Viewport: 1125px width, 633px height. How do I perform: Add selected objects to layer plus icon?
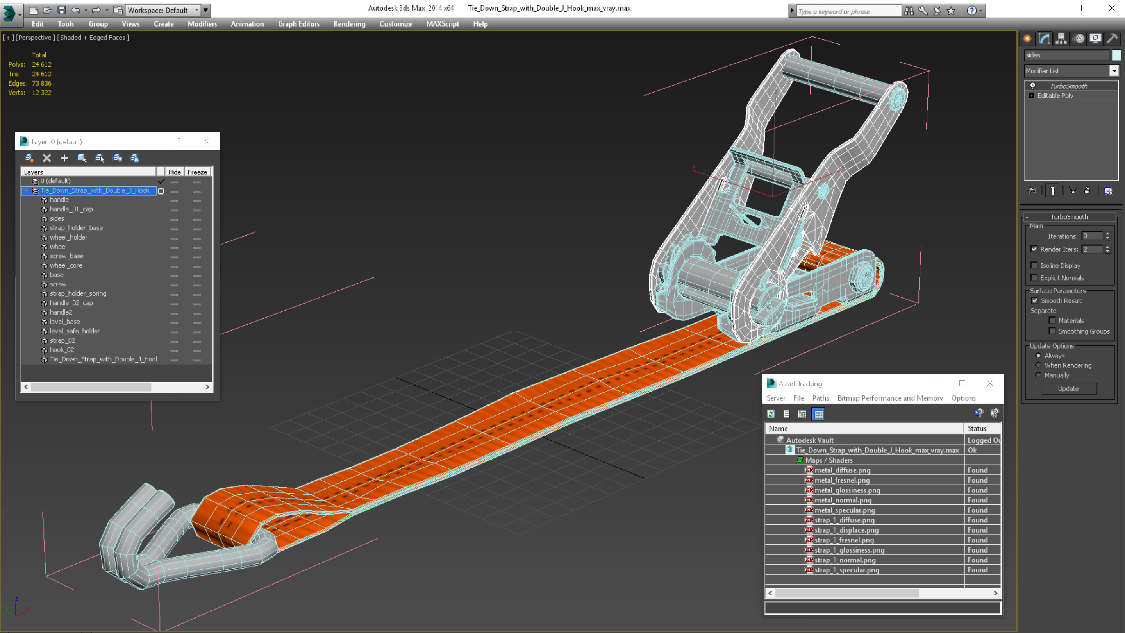(x=64, y=158)
